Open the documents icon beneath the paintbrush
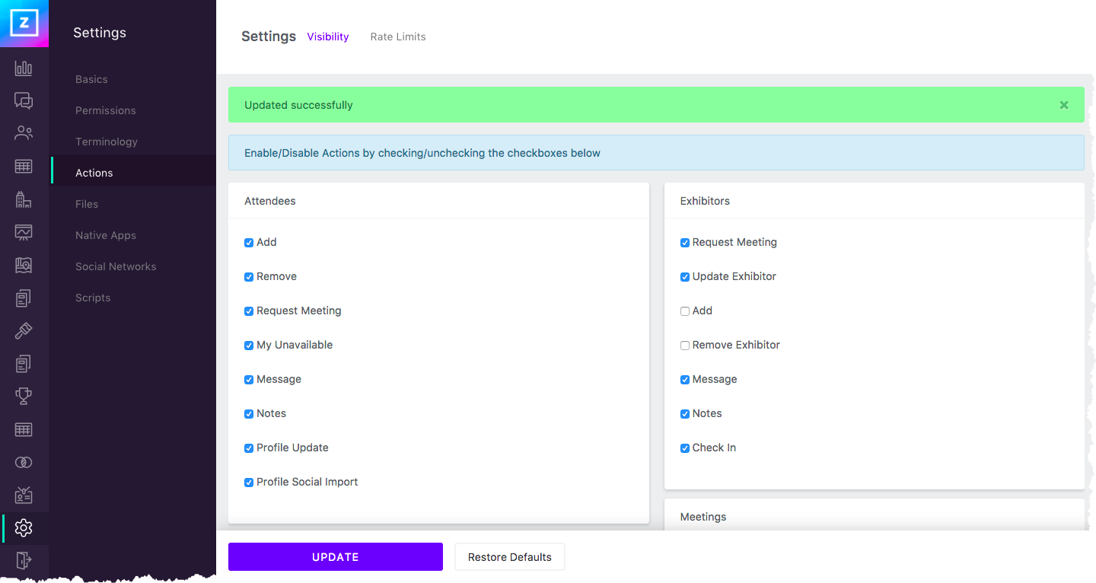The width and height of the screenshot is (1096, 583). coord(24,364)
